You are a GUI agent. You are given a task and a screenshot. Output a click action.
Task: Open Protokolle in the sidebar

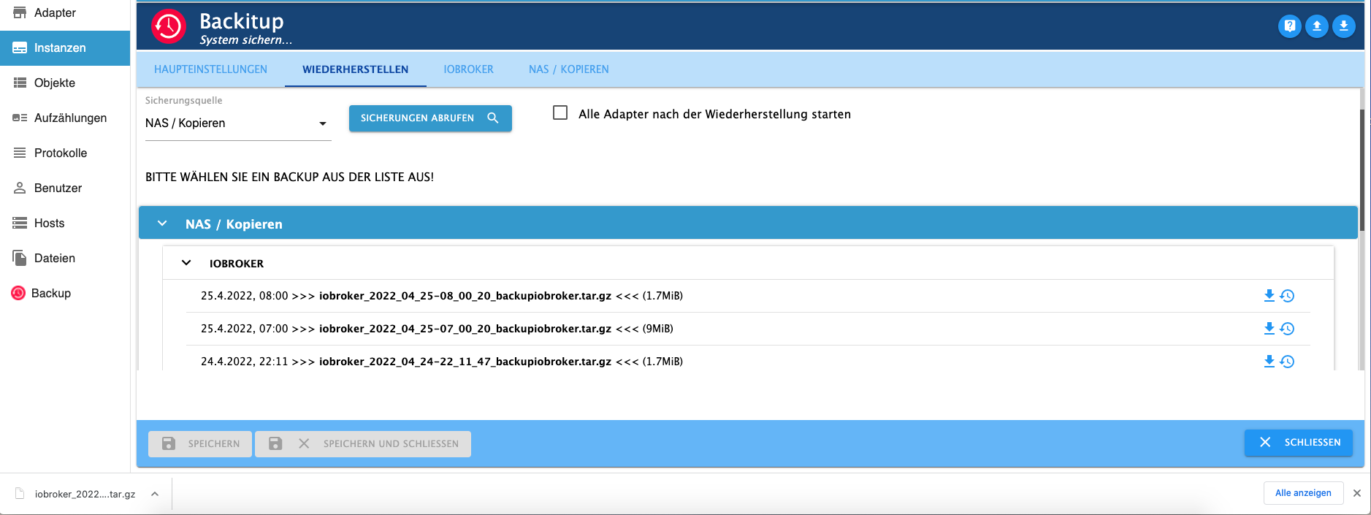(65, 153)
